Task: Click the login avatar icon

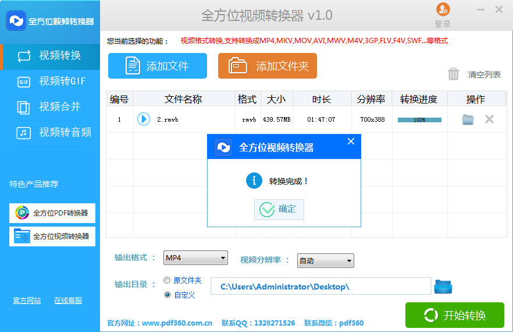Action: 443,9
